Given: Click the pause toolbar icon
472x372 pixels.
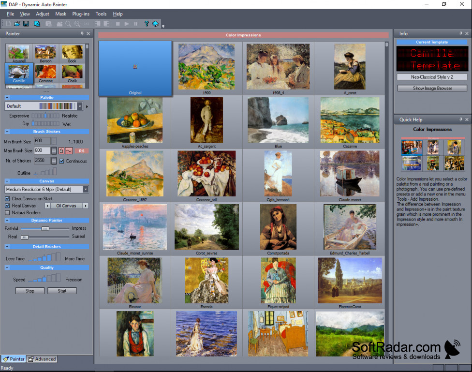Looking at the screenshot, I should [x=136, y=24].
